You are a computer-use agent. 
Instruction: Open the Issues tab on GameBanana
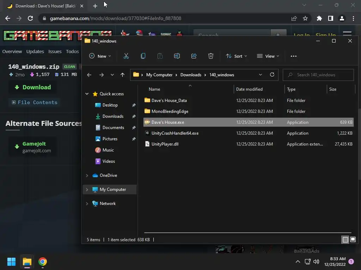pos(55,51)
